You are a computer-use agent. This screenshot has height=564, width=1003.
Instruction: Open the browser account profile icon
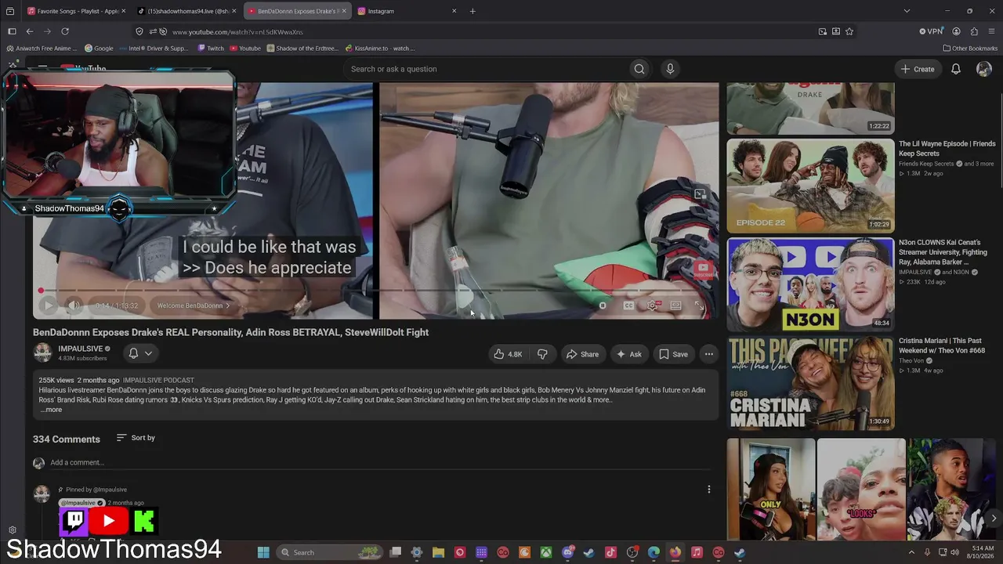tap(956, 31)
